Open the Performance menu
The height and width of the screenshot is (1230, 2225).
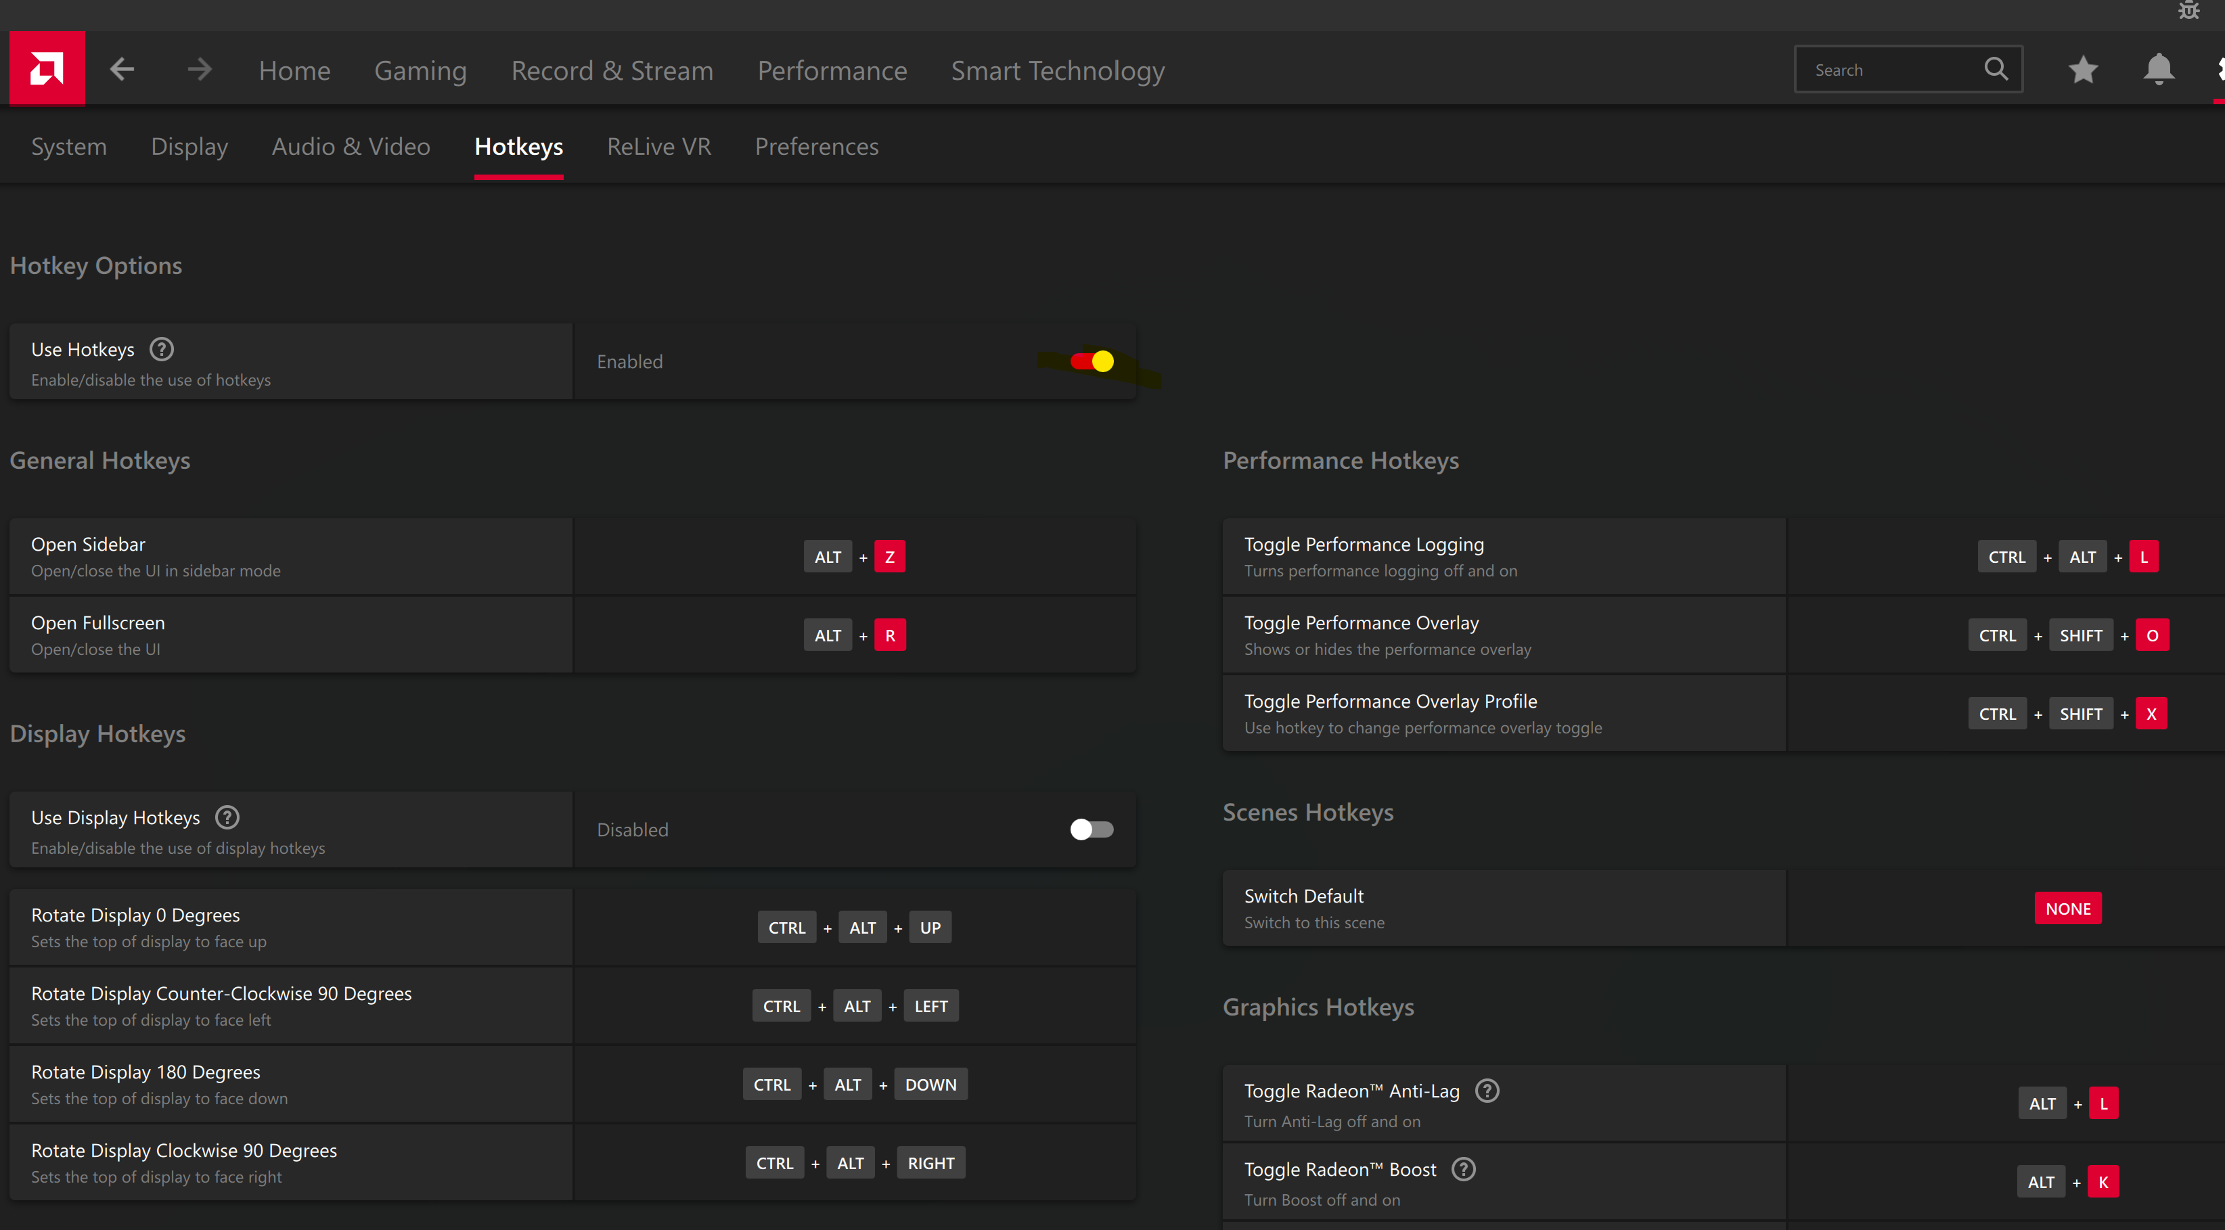pyautogui.click(x=832, y=71)
